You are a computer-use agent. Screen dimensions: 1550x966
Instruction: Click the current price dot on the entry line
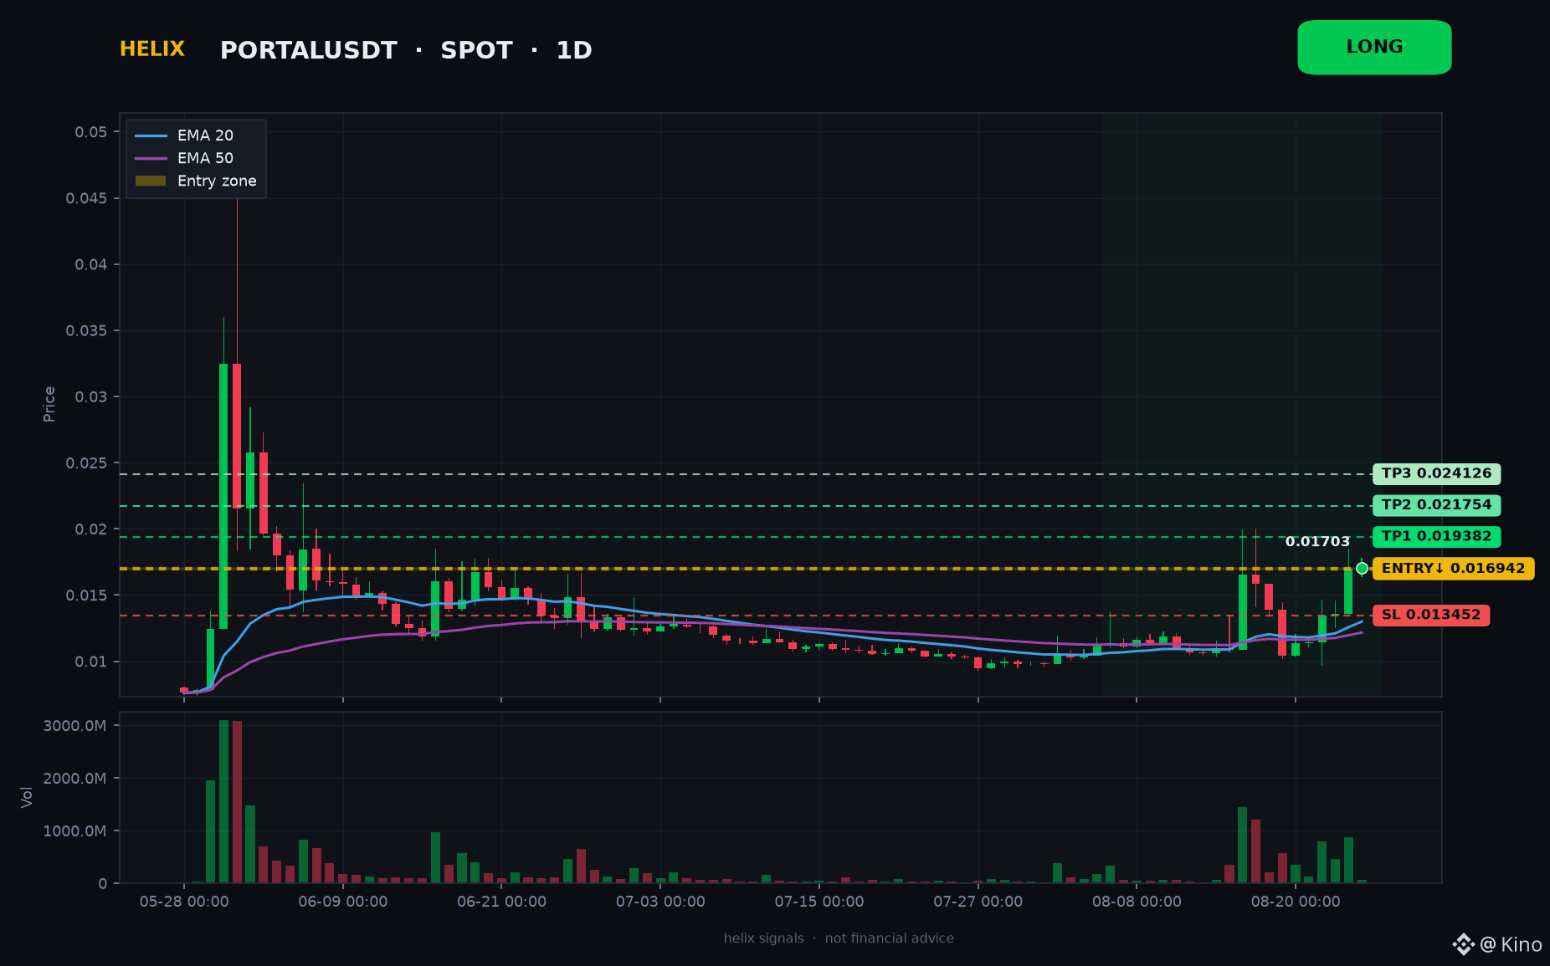(x=1362, y=569)
